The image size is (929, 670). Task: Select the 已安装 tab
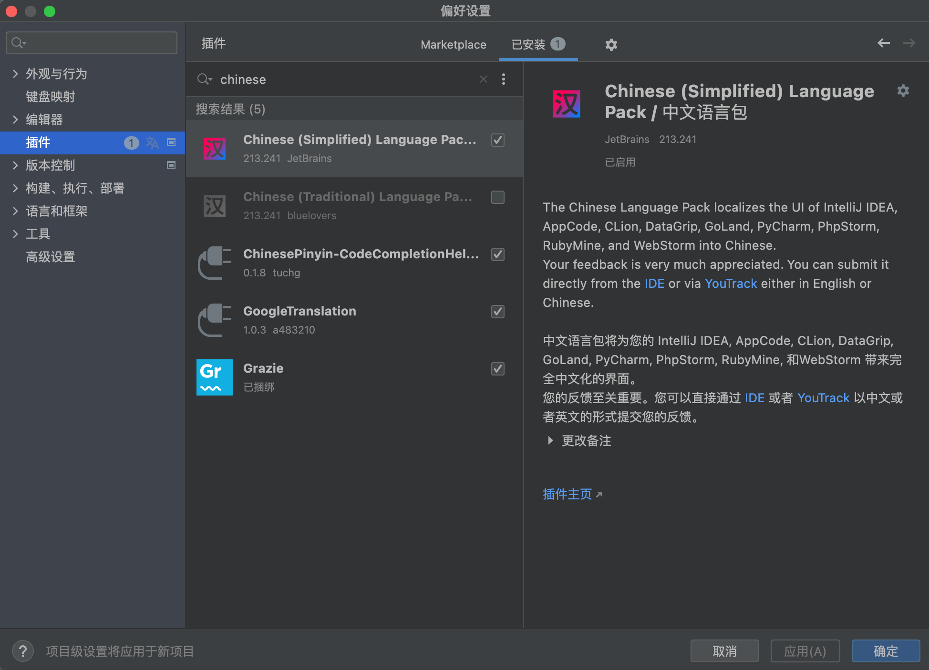tap(528, 44)
